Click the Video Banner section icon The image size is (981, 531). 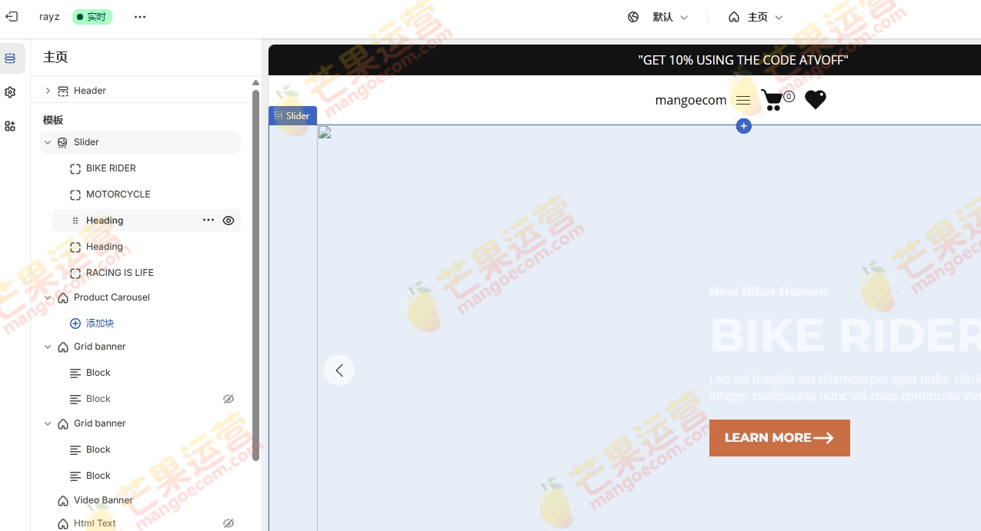click(x=63, y=500)
